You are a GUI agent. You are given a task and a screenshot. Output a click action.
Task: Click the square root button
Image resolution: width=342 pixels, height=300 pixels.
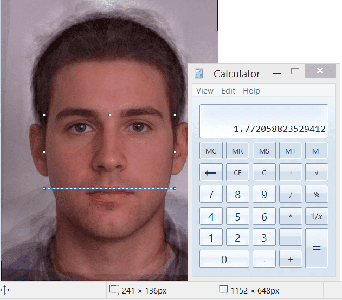click(x=317, y=172)
